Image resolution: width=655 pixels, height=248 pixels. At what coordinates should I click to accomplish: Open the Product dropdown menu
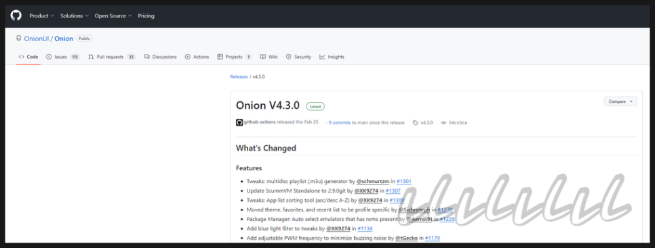(42, 16)
